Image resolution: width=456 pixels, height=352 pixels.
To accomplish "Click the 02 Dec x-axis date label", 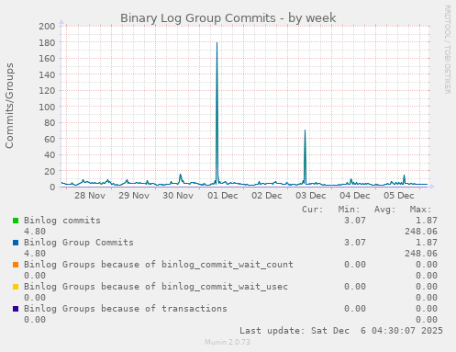I will coord(267,196).
